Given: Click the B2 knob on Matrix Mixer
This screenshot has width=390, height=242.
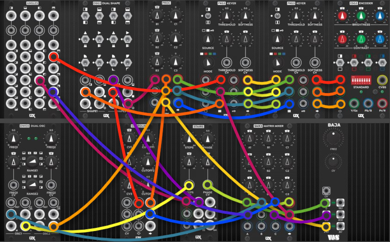Looking at the screenshot, I should pos(268,162).
